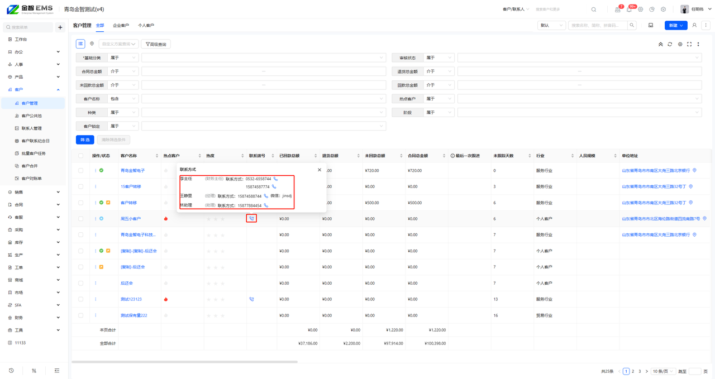Image resolution: width=715 pixels, height=379 pixels.
Task: Click the plus icon beside menu search
Action: click(x=60, y=27)
